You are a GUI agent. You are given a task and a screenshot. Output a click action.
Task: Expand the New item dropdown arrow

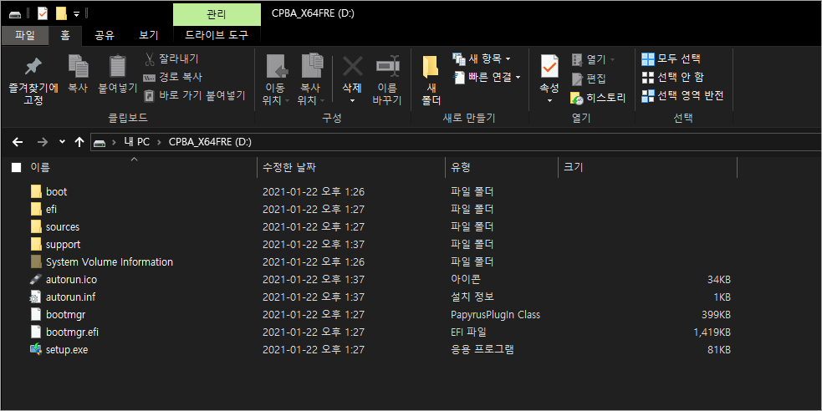tap(508, 59)
